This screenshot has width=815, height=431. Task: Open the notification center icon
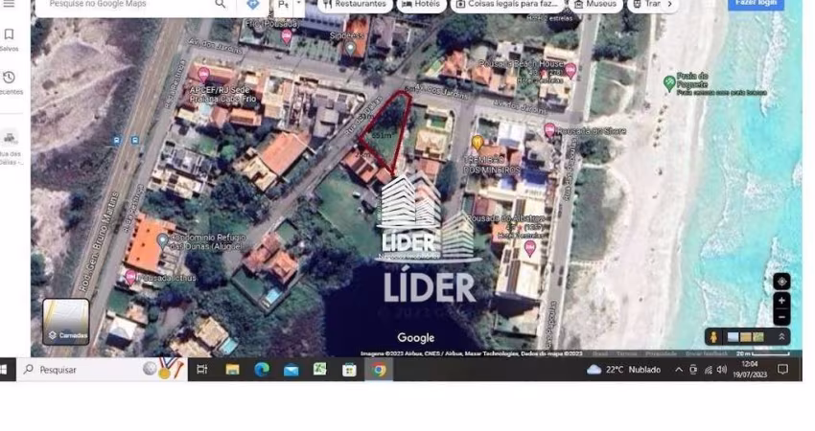point(782,369)
